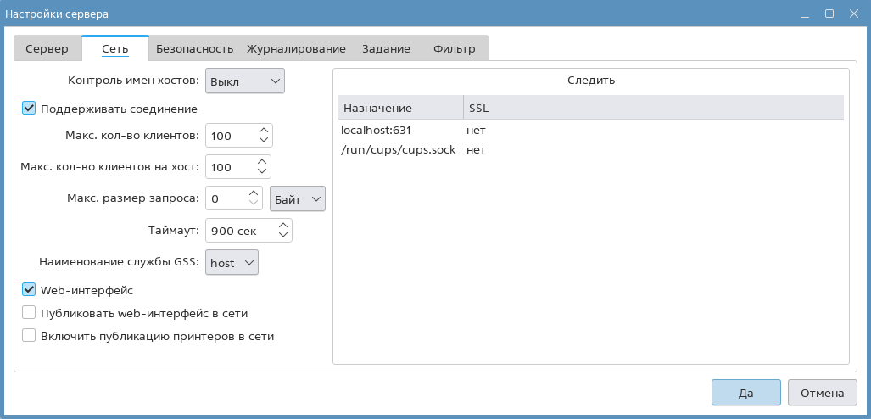Viewport: 871px width, 419px height.
Task: Expand GSS service name 'host' dropdown
Action: [x=232, y=263]
